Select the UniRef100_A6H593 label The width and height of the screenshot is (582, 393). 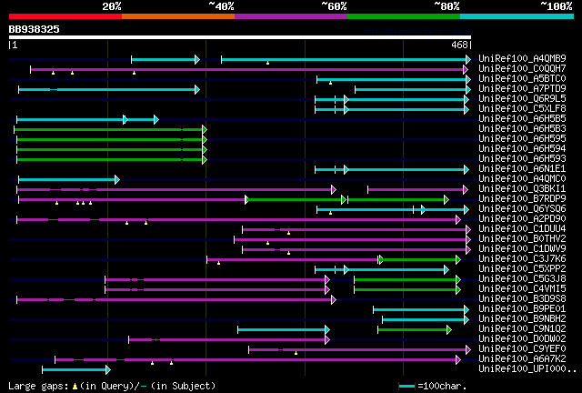coord(522,158)
